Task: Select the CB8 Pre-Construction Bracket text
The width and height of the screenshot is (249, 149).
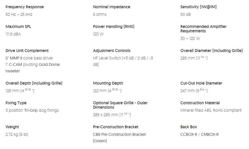Action: (119, 135)
